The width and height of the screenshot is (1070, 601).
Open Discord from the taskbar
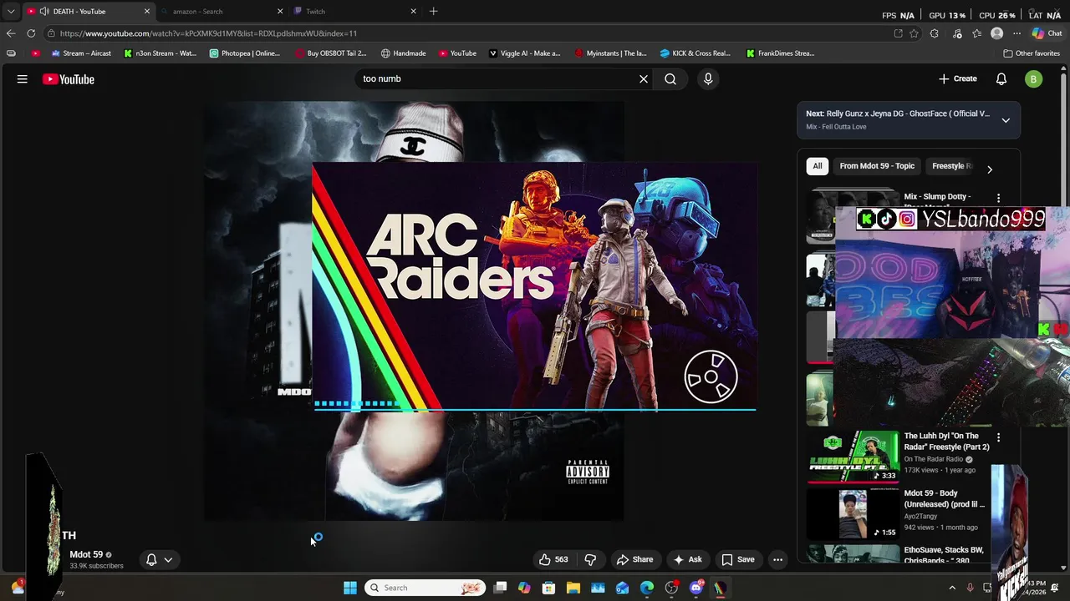[696, 588]
